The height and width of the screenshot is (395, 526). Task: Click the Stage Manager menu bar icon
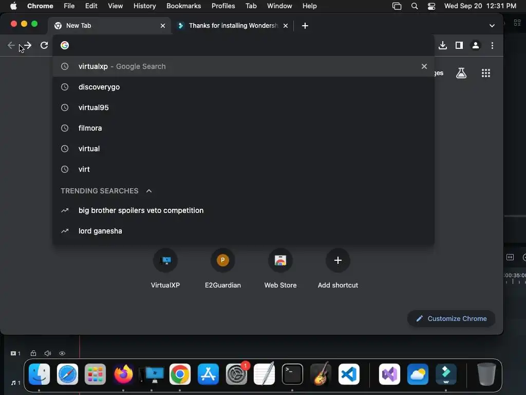pos(397,6)
